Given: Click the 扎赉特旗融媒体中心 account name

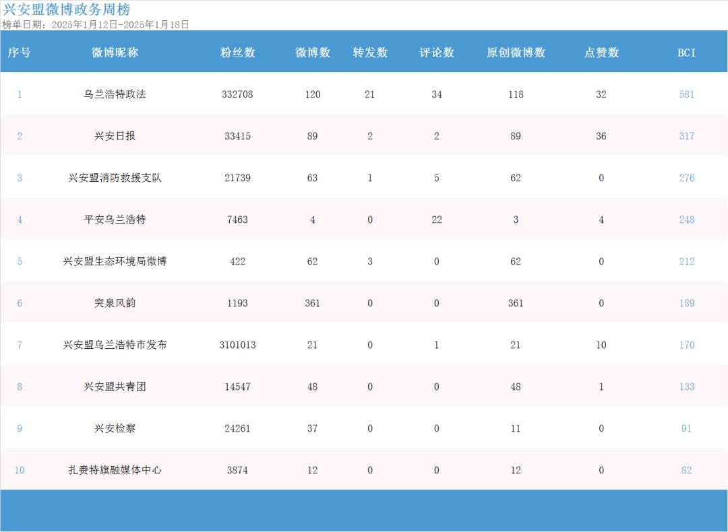Looking at the screenshot, I should (x=115, y=470).
